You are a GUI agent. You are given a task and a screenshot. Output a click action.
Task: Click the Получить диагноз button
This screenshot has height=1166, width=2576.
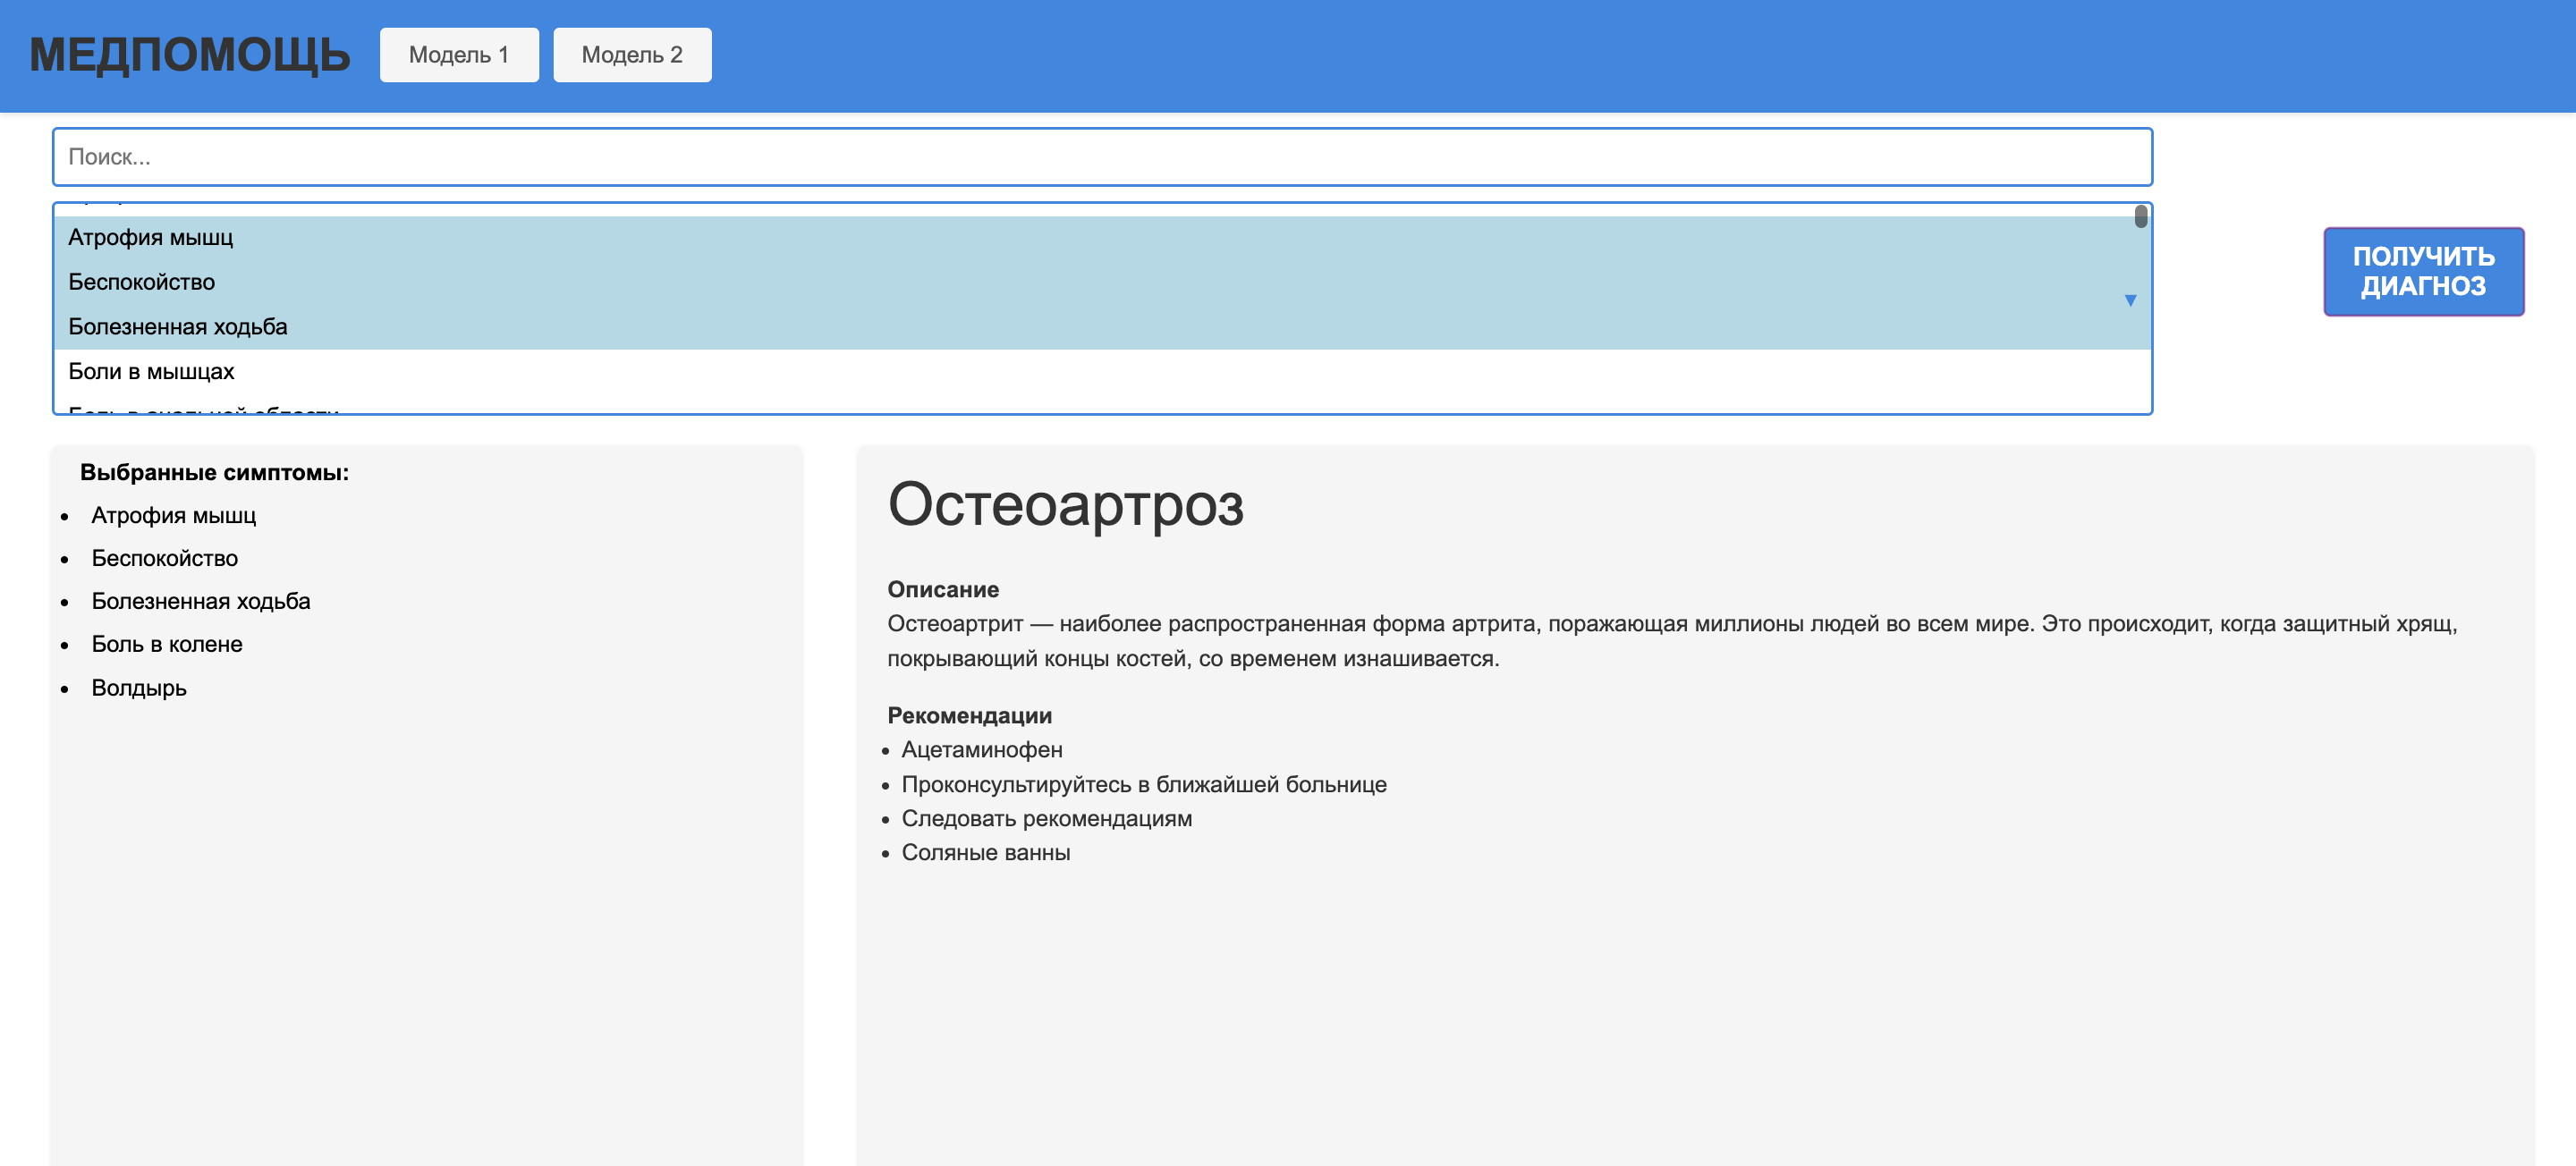2423,271
